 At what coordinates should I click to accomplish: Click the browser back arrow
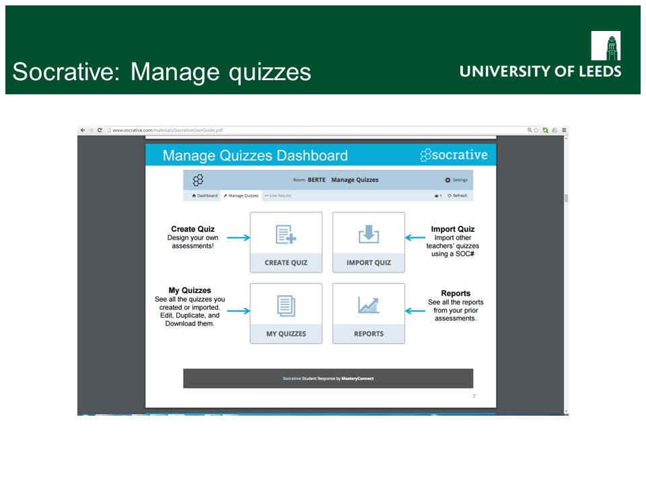pyautogui.click(x=83, y=130)
